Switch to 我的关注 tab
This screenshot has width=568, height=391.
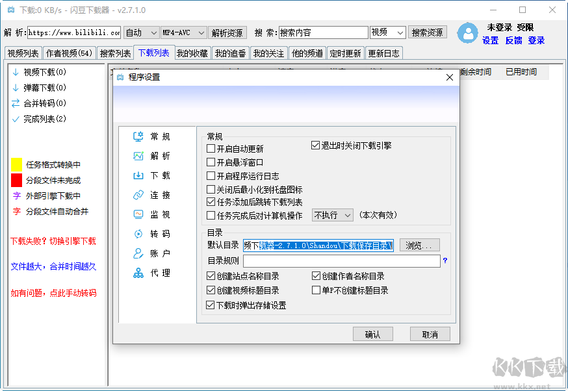point(269,53)
